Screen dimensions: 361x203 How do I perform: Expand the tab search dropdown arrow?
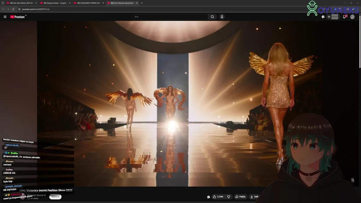tap(2, 3)
